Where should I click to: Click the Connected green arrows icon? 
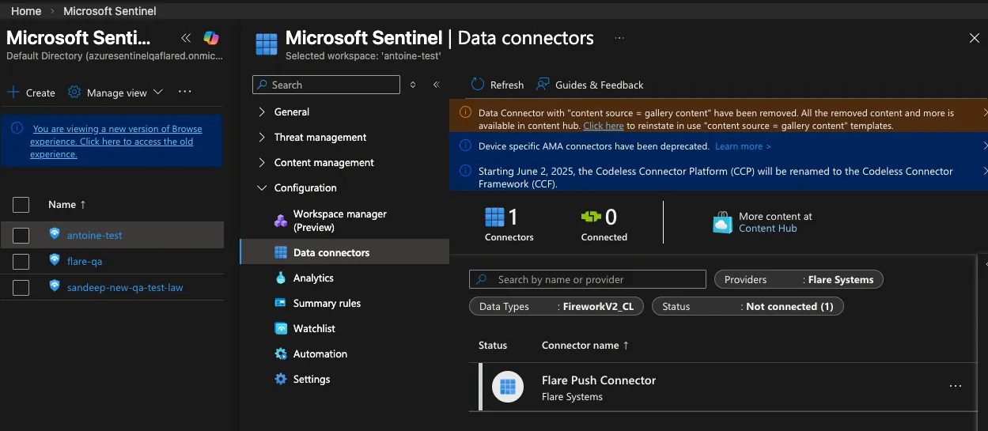(x=591, y=217)
